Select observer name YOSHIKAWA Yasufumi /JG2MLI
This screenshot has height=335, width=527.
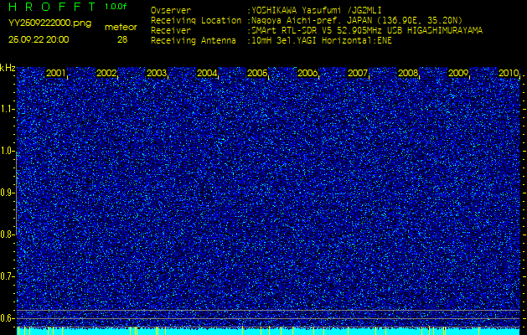click(316, 11)
